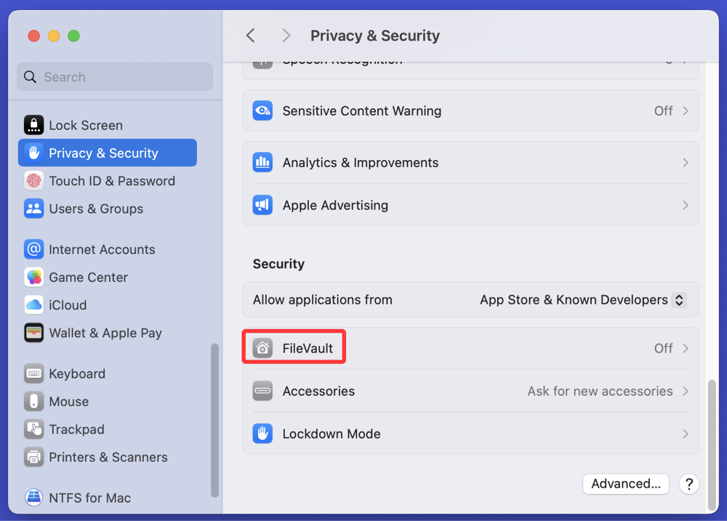Image resolution: width=727 pixels, height=521 pixels.
Task: Click the help question mark button
Action: [x=688, y=484]
